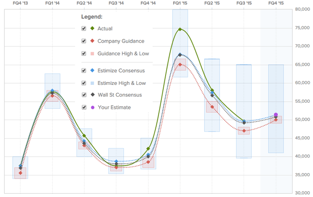Viewport: 313px width, 197px height.
Task: Click the pink Guidance High & Low legend square
Action: [x=92, y=53]
